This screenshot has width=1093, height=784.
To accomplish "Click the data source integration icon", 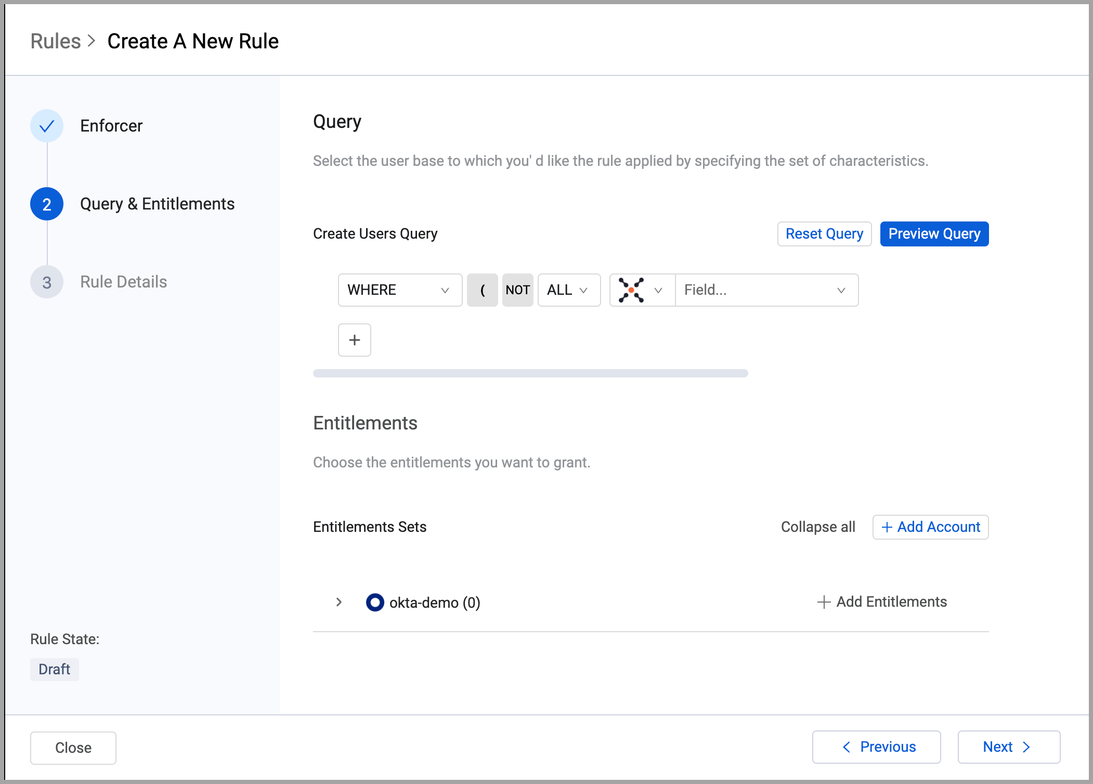I will [x=631, y=290].
